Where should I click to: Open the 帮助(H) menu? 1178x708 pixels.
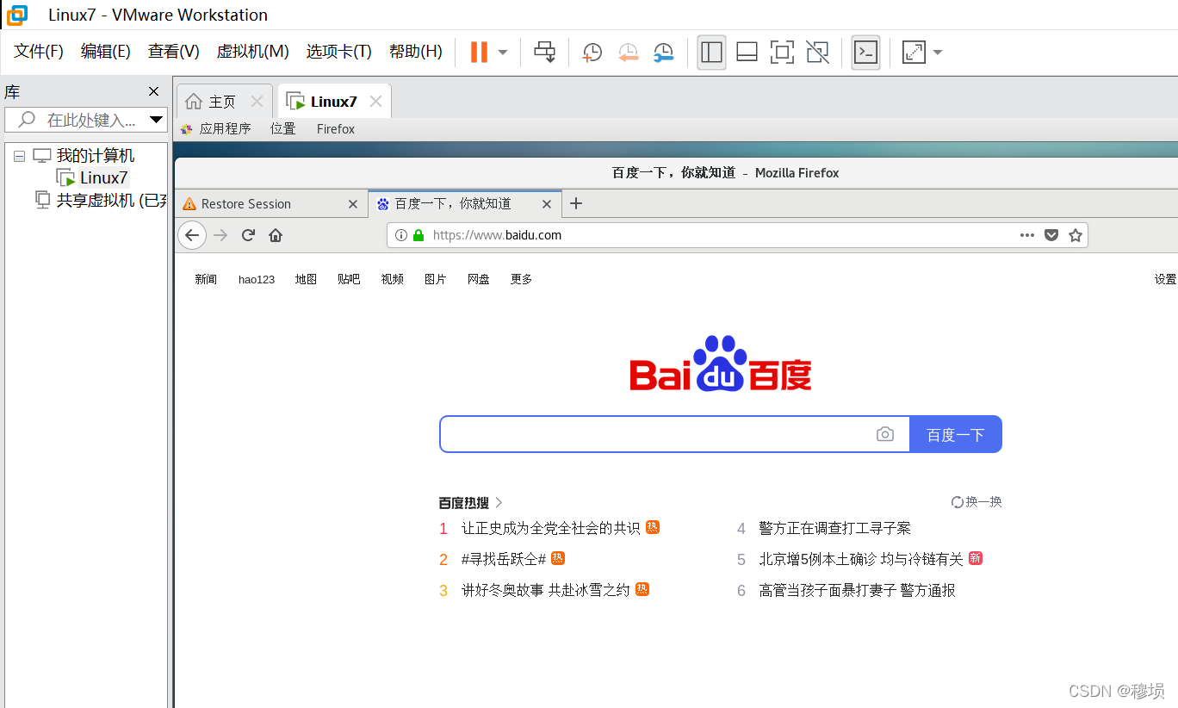click(415, 52)
